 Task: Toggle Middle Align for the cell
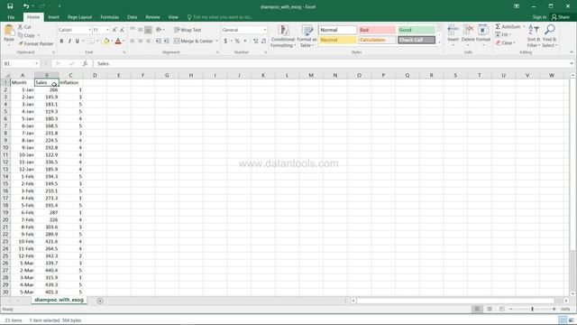coord(141,30)
